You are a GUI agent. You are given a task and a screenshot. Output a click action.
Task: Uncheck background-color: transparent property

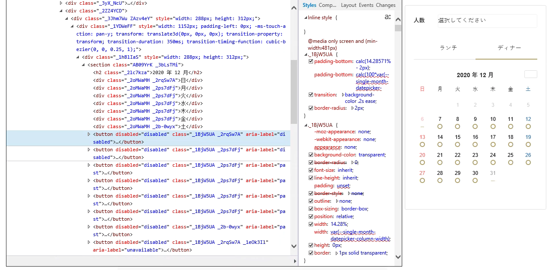[x=310, y=155]
